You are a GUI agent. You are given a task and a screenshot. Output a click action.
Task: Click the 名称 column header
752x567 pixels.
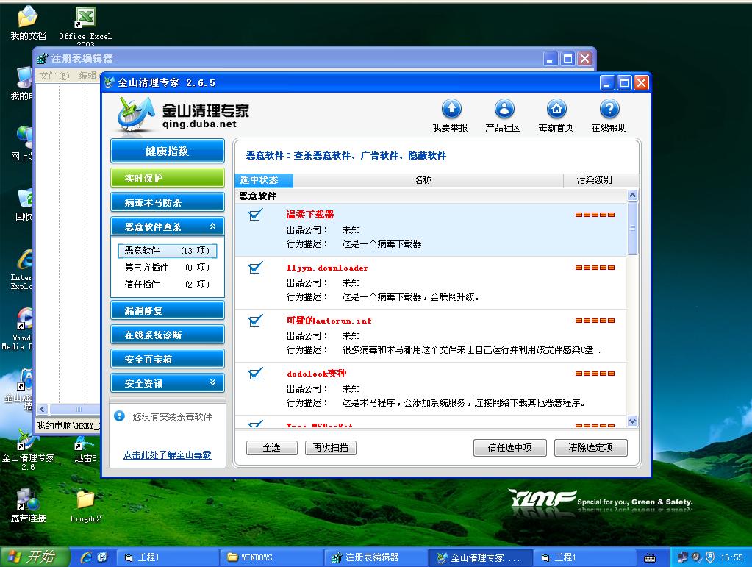(x=428, y=180)
